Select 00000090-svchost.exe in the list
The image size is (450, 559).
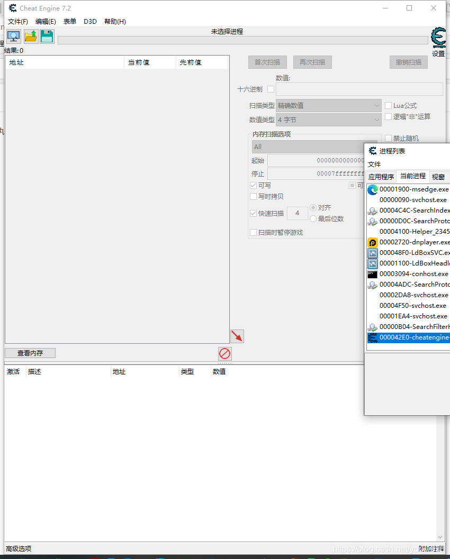(x=409, y=200)
